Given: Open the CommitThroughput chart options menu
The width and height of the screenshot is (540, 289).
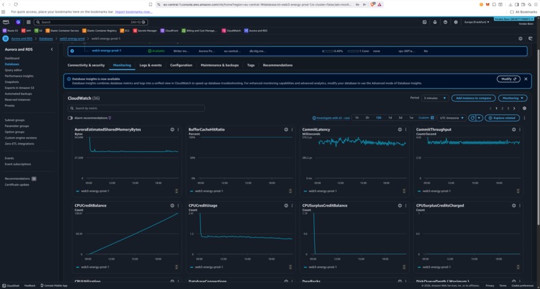Looking at the screenshot, I should 520,130.
